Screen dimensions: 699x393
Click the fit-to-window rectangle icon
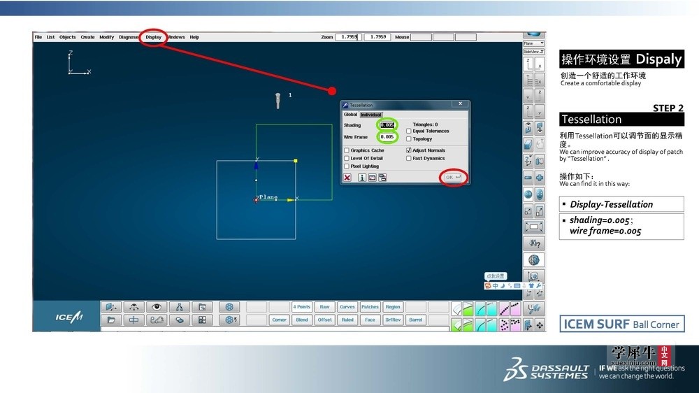[533, 227]
